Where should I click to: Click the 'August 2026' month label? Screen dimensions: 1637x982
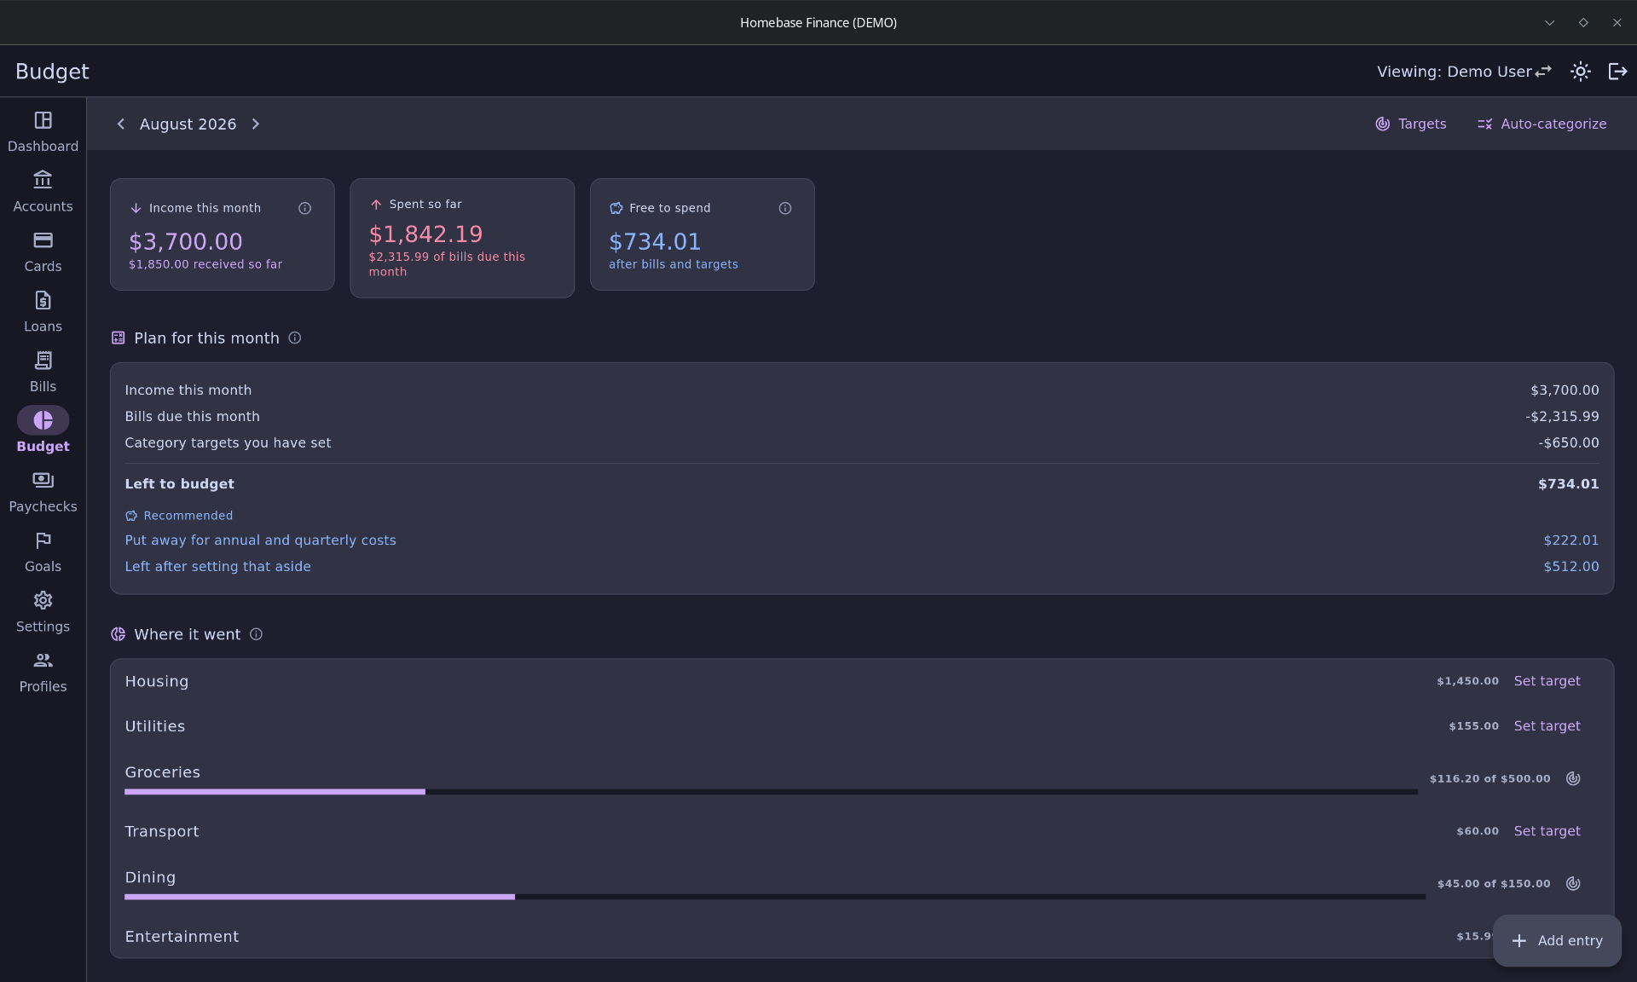tap(188, 124)
